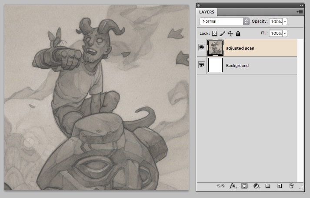
Task: Click the Opacity value field
Action: pos(276,22)
